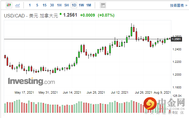Select the 1D daily timeframe
The height and width of the screenshot is (118, 189).
click(x=74, y=5)
